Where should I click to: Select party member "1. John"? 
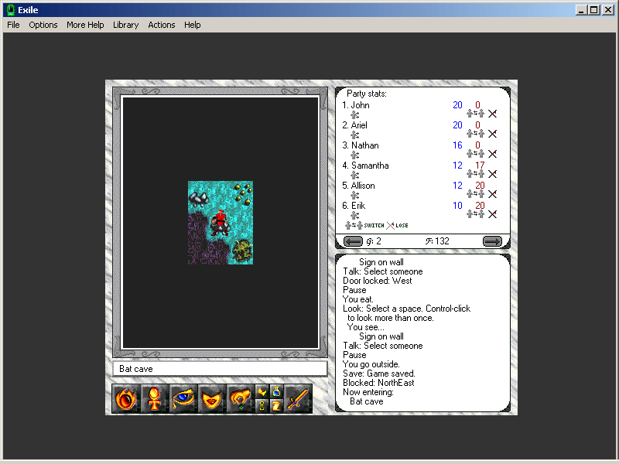click(x=356, y=105)
